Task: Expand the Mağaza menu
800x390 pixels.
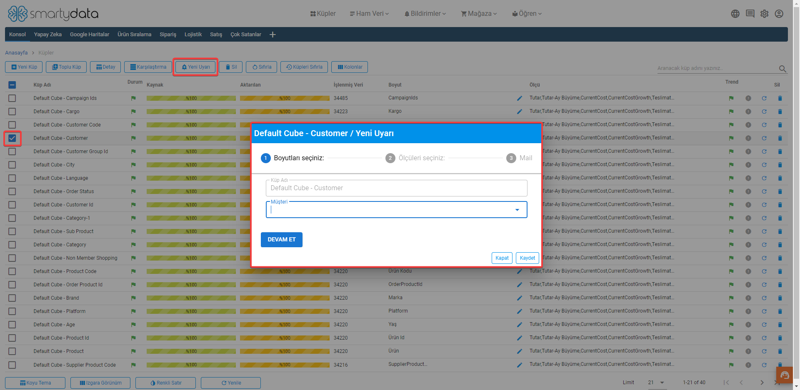Action: [479, 14]
